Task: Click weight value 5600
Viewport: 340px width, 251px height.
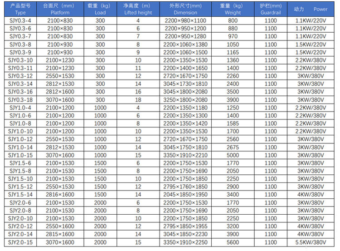Action: (233, 242)
